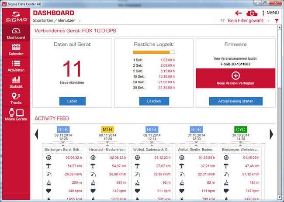Select the RDB tag dated 08.11.2014
284x202 pixels.
[x=152, y=130]
